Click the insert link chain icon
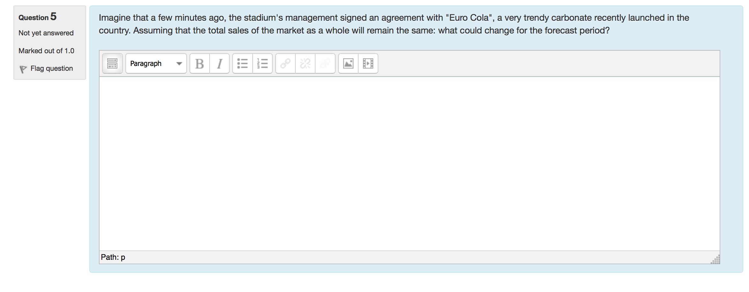749x292 pixels. [x=286, y=63]
